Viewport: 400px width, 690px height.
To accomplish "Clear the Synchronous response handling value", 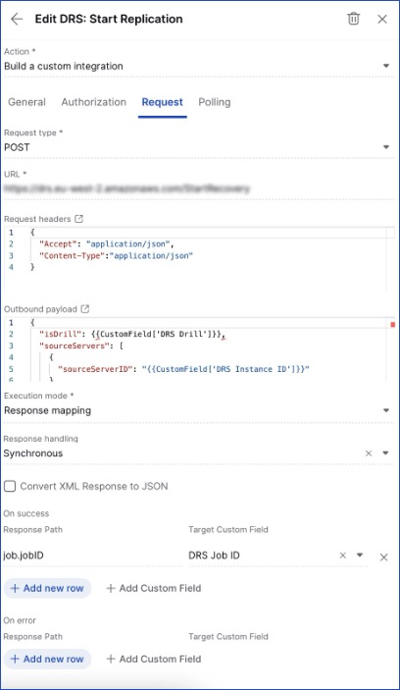I will [x=369, y=453].
